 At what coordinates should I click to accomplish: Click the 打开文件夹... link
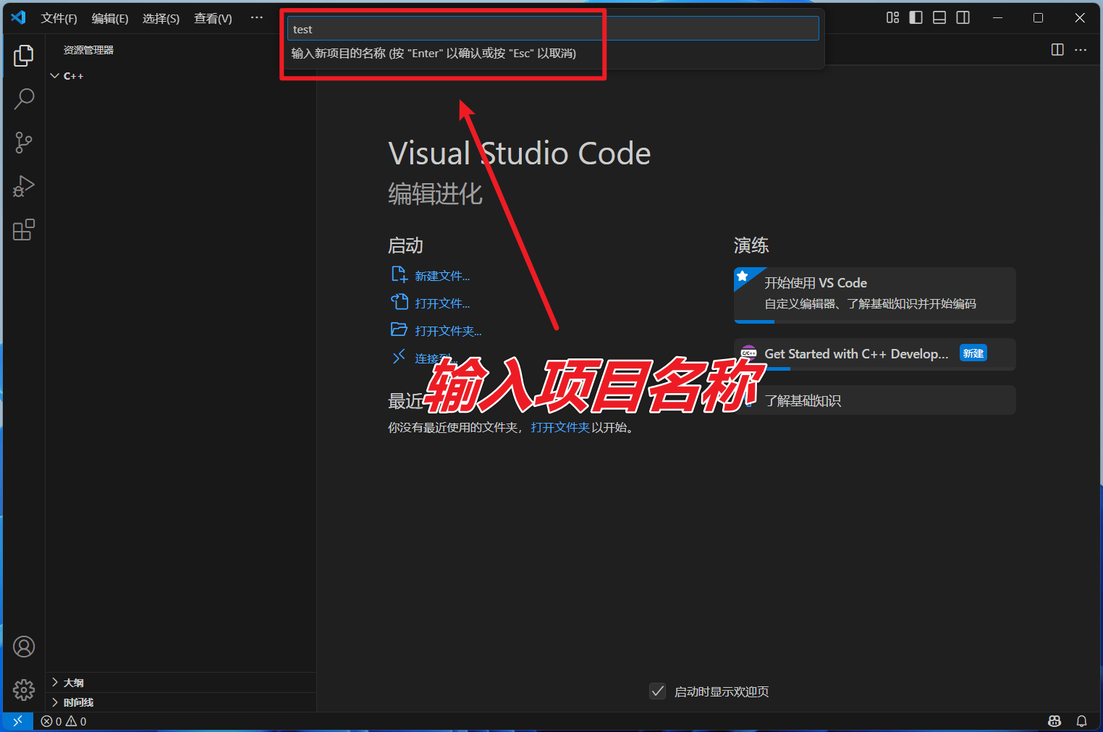click(x=447, y=331)
